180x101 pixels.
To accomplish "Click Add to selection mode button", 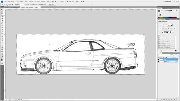I will [x=9, y=5].
